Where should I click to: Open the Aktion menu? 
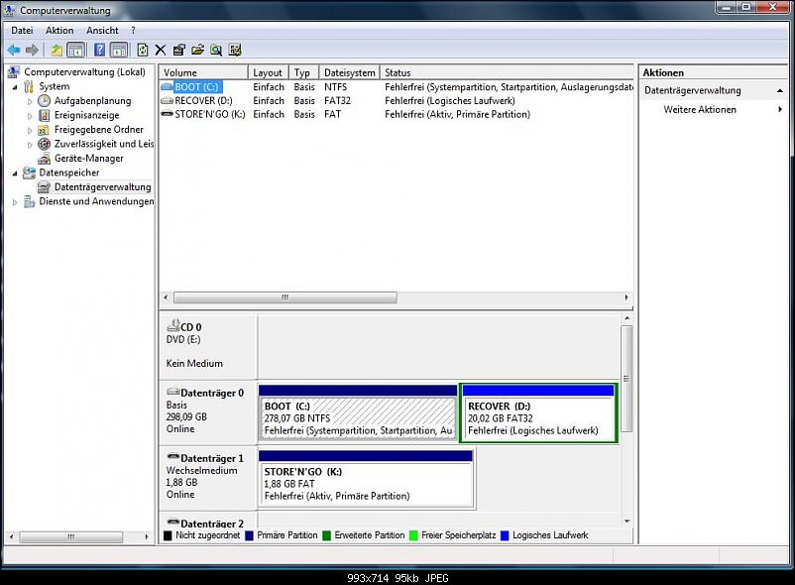(x=59, y=31)
